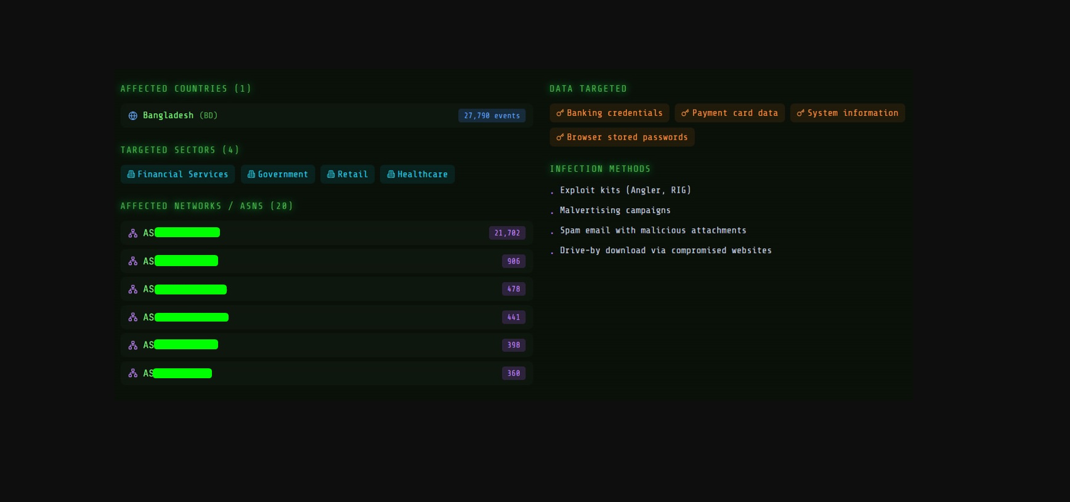This screenshot has height=502, width=1070.
Task: Click the network icon of the 360 ASN row
Action: click(x=132, y=373)
